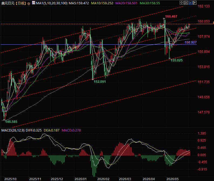Image resolution: width=214 pixels, height=181 pixels.
Task: Click the 147.576 price axis label
Action: pos(204,112)
